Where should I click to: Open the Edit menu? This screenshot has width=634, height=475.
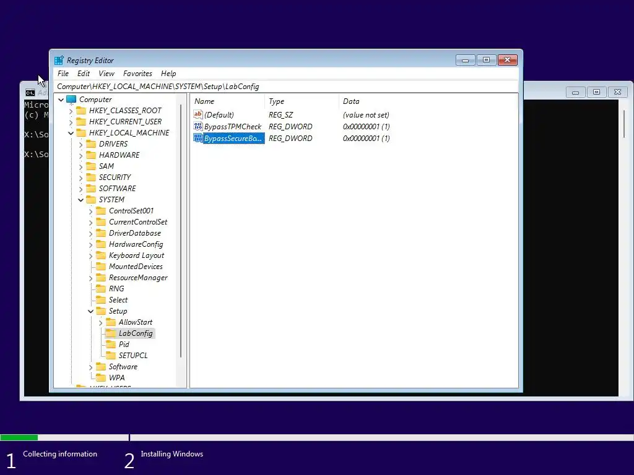pos(84,74)
